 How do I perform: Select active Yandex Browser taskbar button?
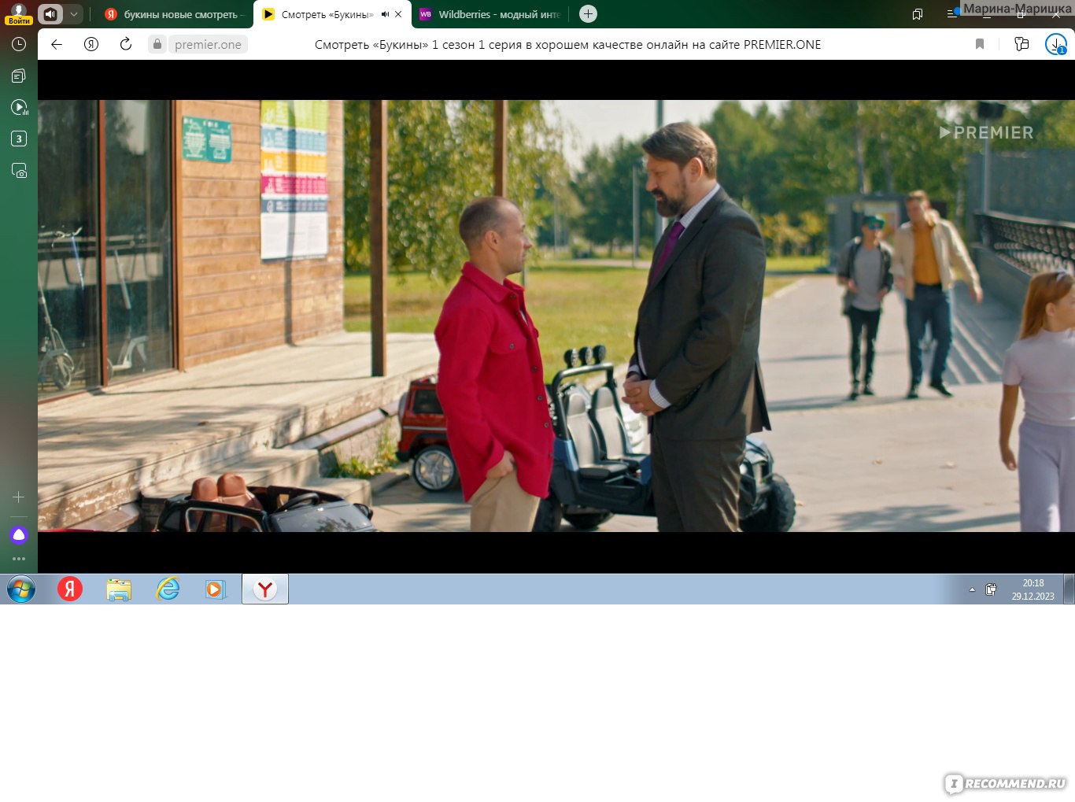click(265, 589)
